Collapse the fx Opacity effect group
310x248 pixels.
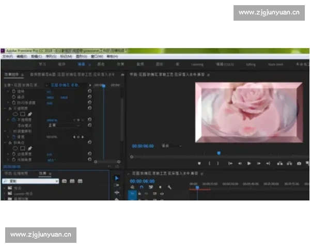pos(5,109)
